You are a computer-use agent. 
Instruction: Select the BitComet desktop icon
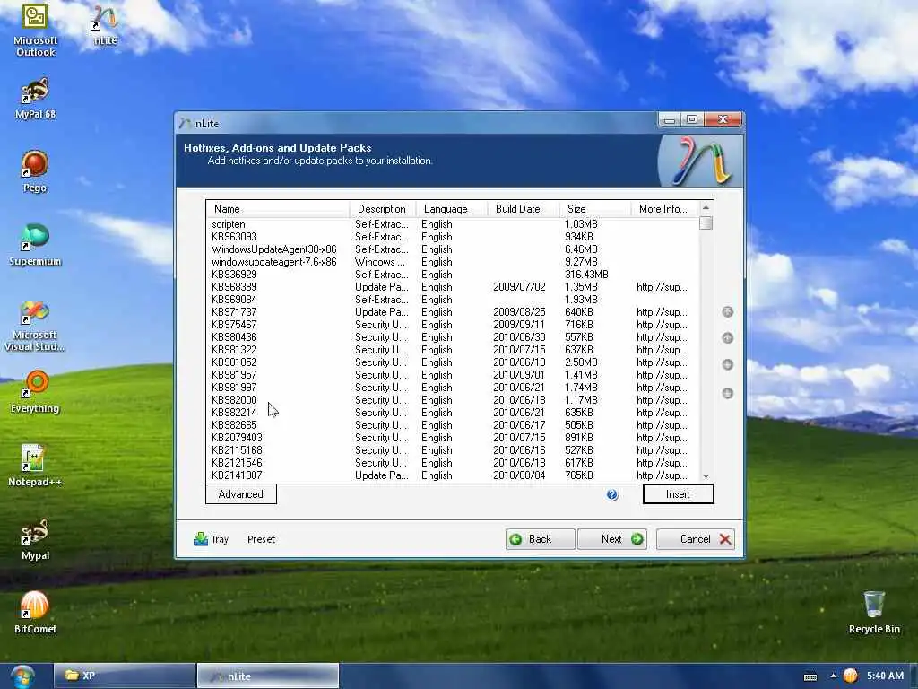click(x=35, y=613)
